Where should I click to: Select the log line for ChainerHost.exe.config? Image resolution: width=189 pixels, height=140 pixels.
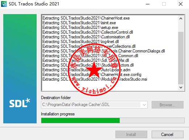(92, 75)
